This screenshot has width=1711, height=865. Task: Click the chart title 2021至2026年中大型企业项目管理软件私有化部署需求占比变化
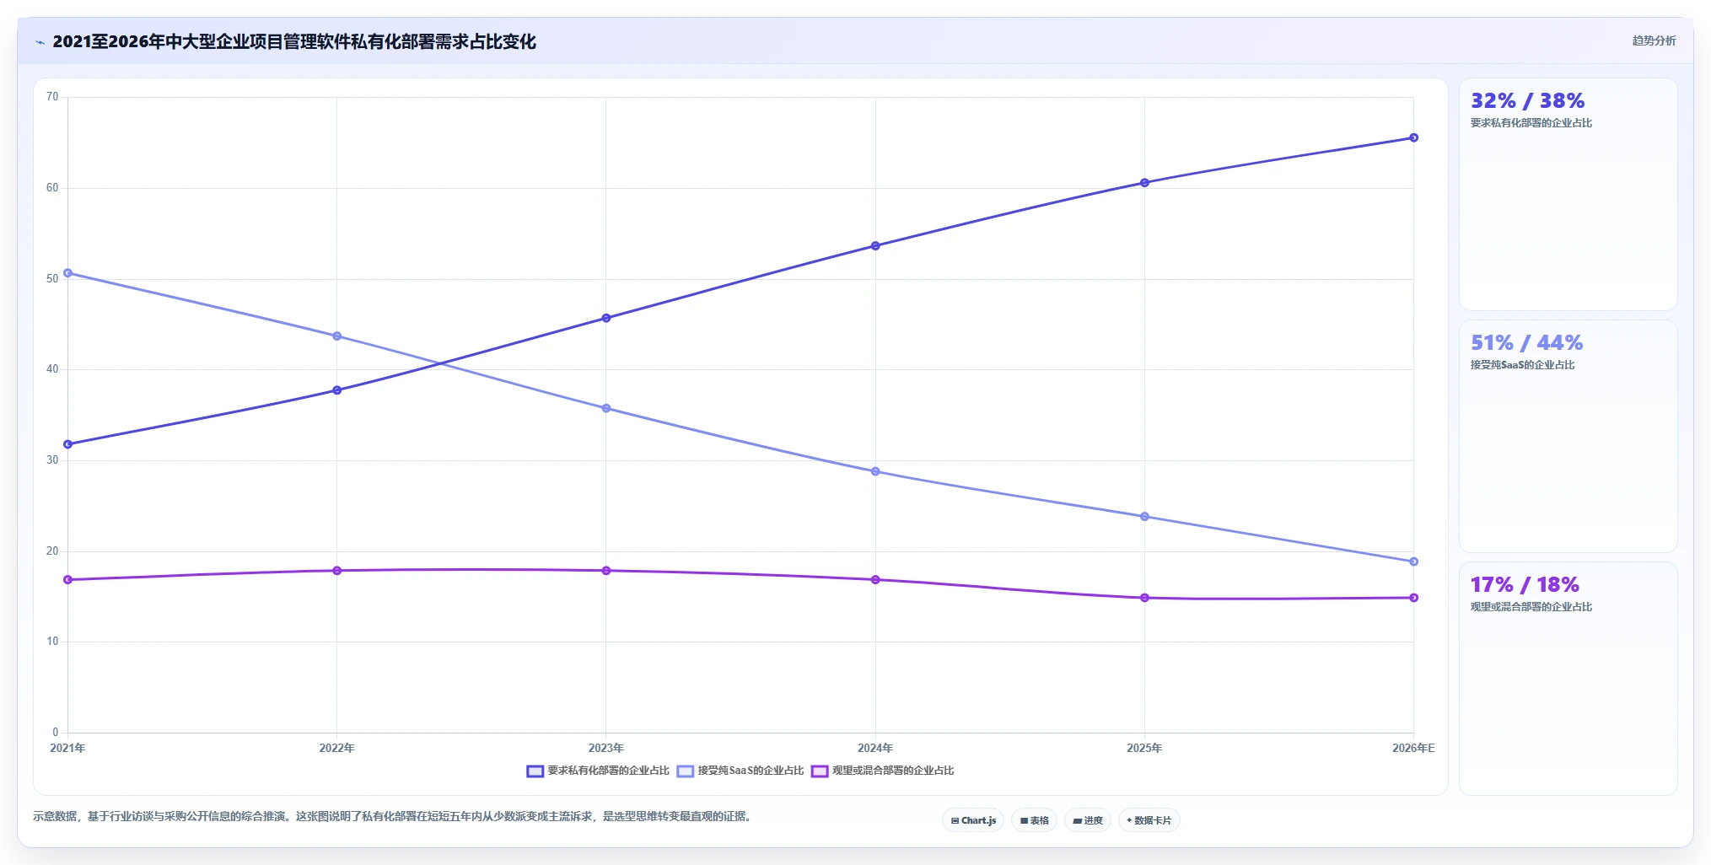point(294,42)
